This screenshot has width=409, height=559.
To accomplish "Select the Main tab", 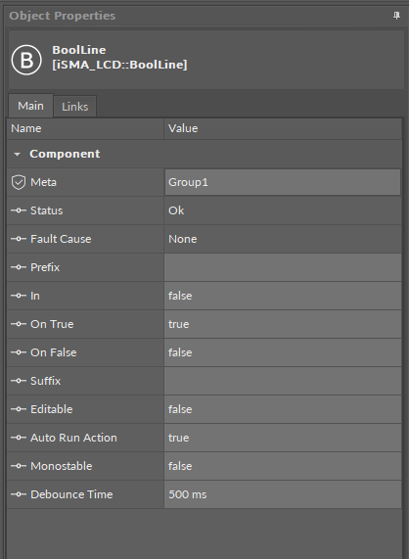I will tap(30, 106).
